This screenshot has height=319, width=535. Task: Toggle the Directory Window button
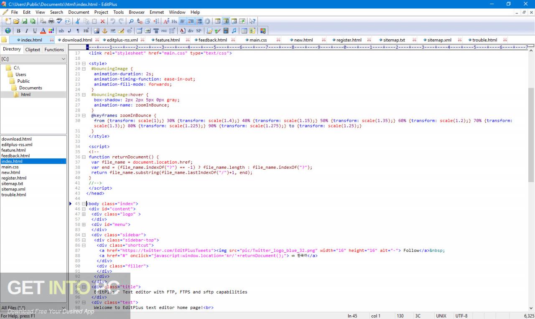pos(226,21)
